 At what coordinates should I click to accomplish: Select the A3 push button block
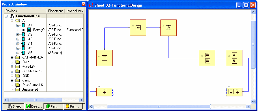tap(169, 28)
